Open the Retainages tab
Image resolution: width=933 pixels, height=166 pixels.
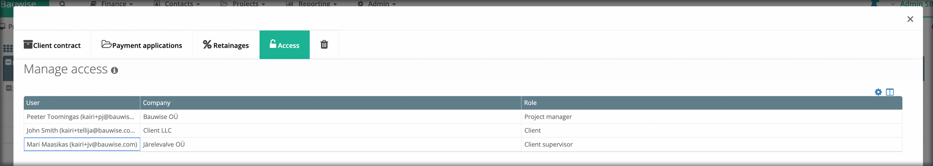(x=226, y=44)
